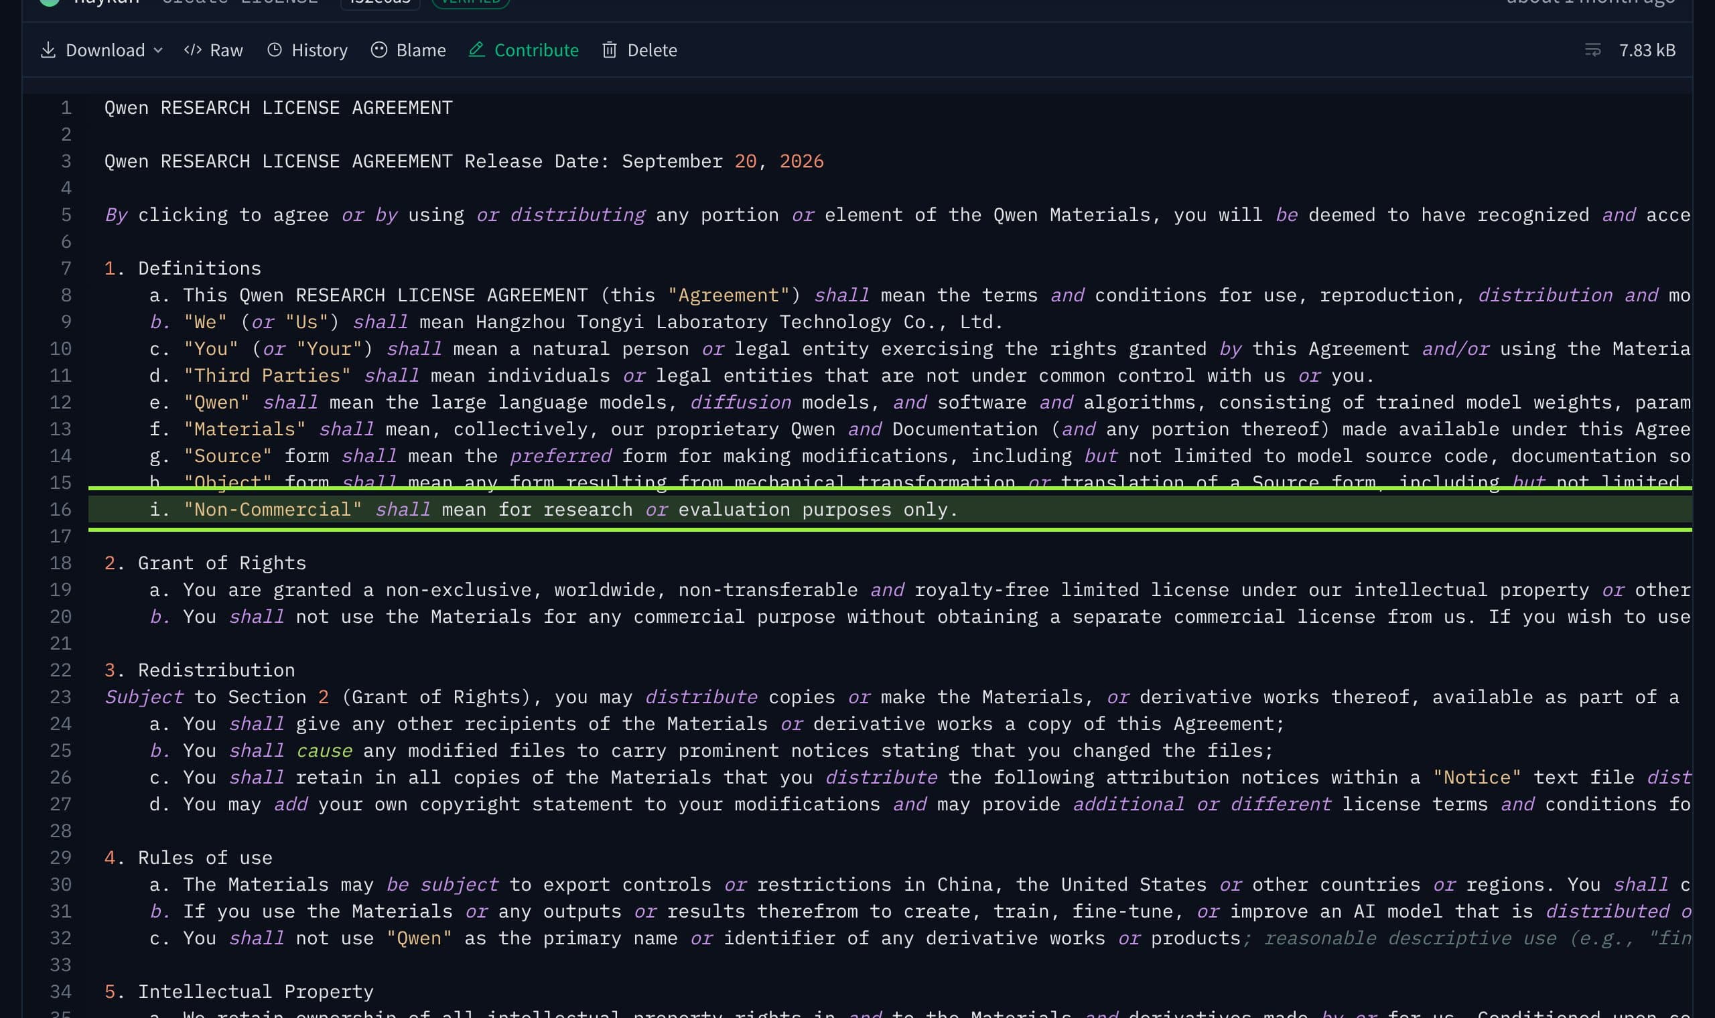Click the History clock icon

(275, 50)
